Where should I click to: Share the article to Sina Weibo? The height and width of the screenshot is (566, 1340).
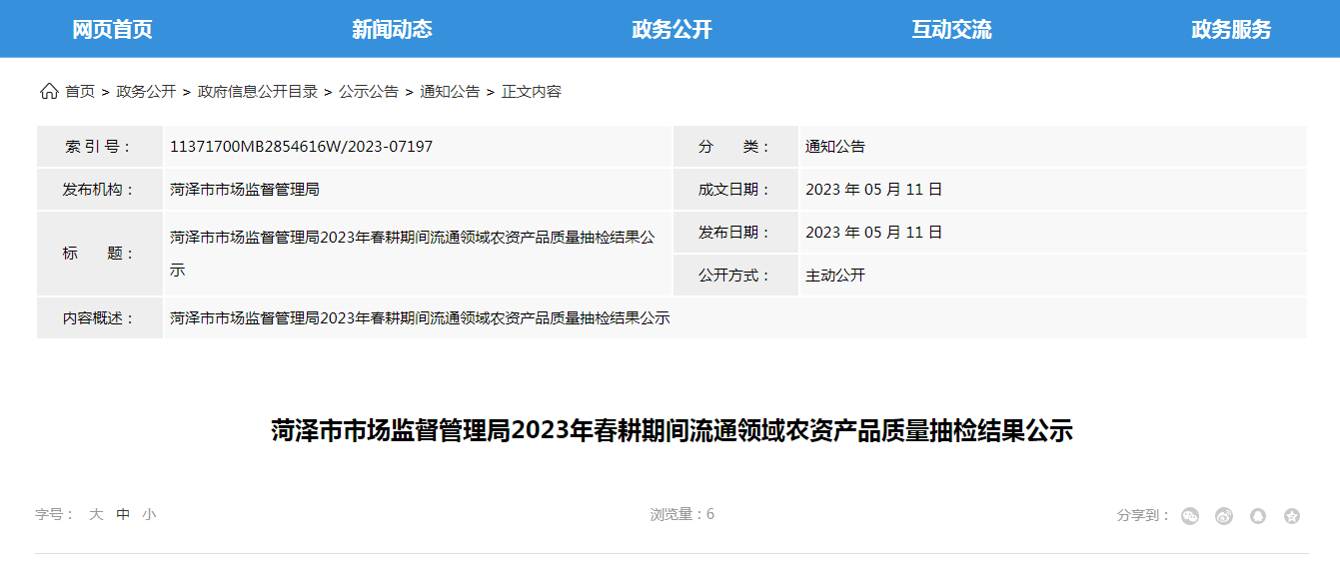tap(1224, 516)
